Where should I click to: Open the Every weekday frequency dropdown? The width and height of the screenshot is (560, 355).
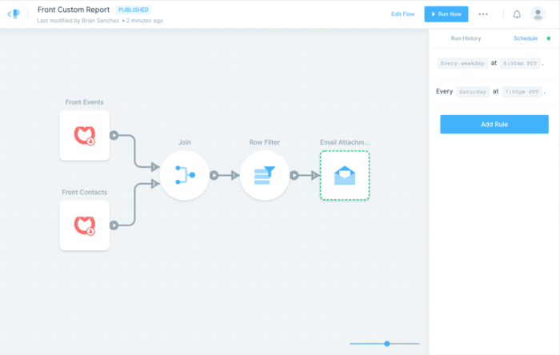pos(462,63)
